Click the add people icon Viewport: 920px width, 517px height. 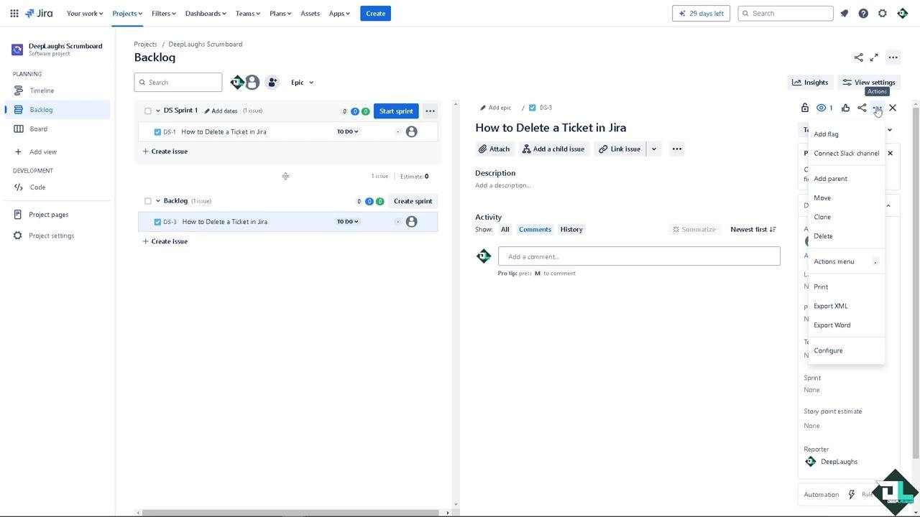(272, 83)
